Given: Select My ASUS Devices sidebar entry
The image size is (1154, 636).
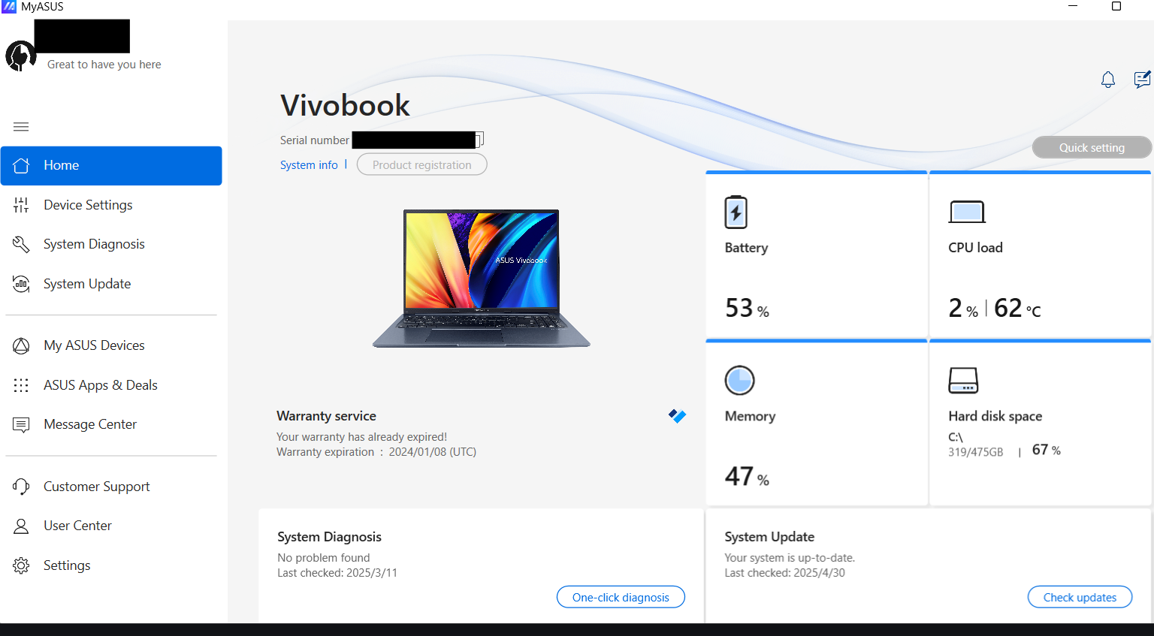Looking at the screenshot, I should point(111,345).
